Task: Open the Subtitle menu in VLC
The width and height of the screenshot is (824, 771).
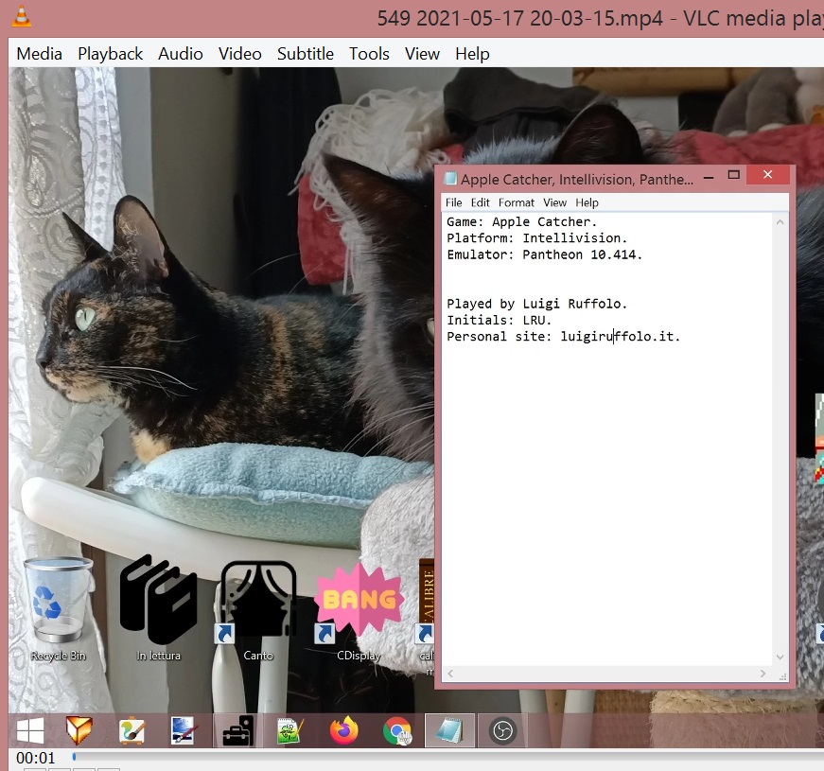Action: [x=305, y=54]
